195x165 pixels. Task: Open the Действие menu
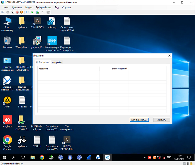coord(17,8)
